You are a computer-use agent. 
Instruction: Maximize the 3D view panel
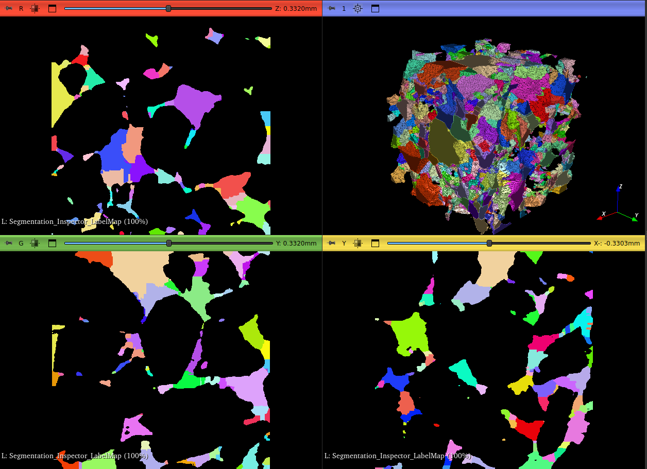click(x=375, y=8)
